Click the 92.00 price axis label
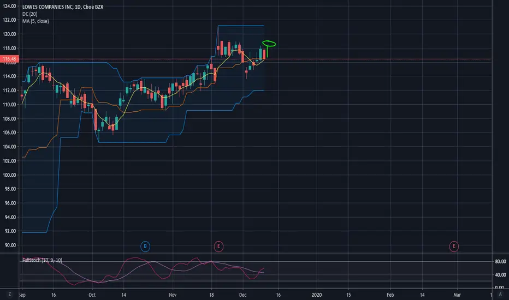 10,231
